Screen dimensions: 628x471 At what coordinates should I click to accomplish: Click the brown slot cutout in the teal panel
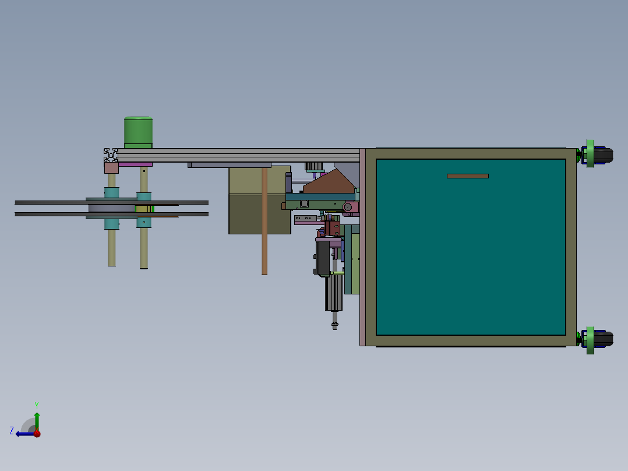pos(467,175)
